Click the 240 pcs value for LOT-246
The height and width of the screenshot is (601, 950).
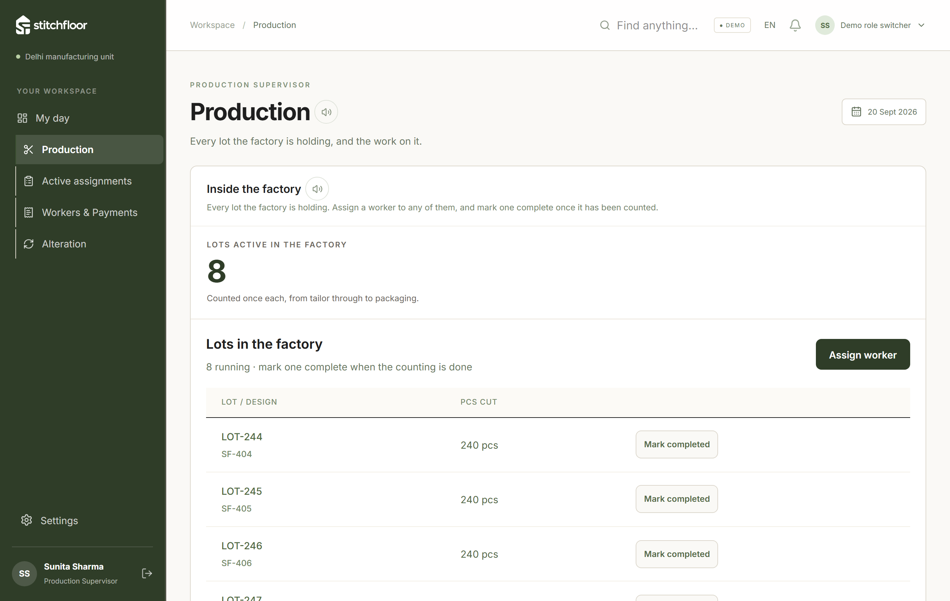(x=479, y=554)
